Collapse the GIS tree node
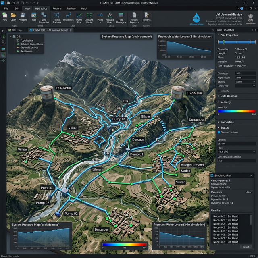Image resolution: width=258 pixels, height=258 pixels. 10,37
